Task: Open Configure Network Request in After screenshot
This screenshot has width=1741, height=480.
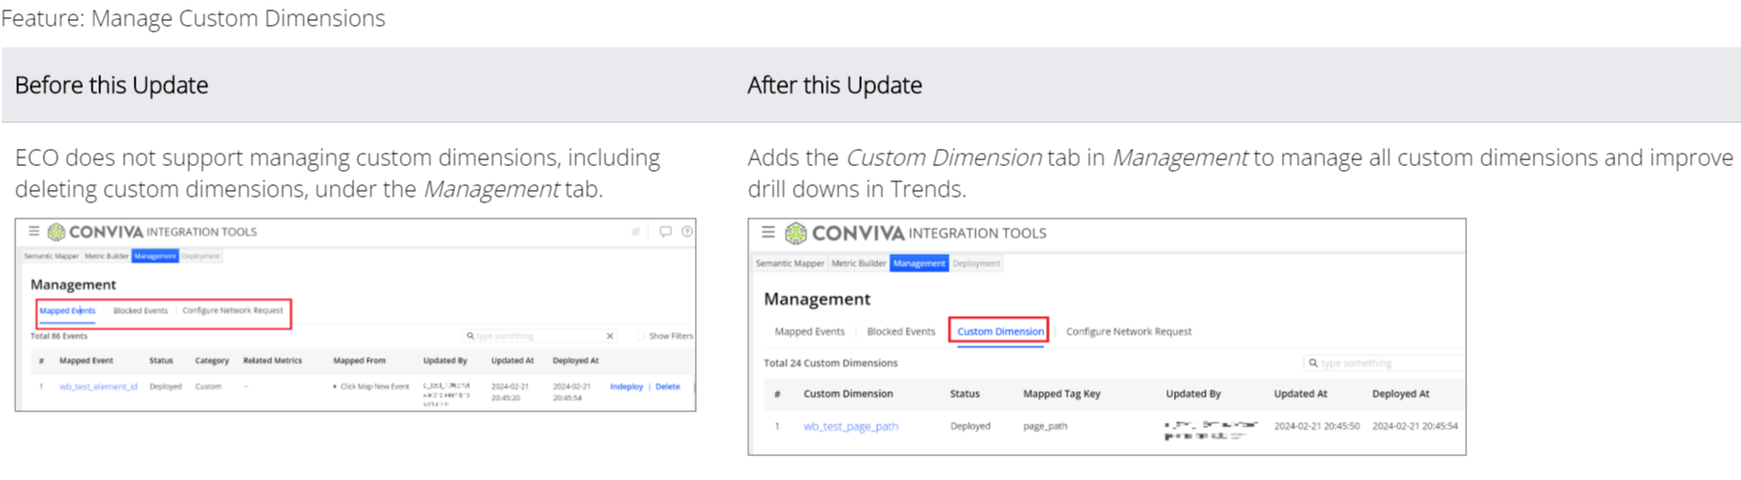Action: pyautogui.click(x=1129, y=331)
